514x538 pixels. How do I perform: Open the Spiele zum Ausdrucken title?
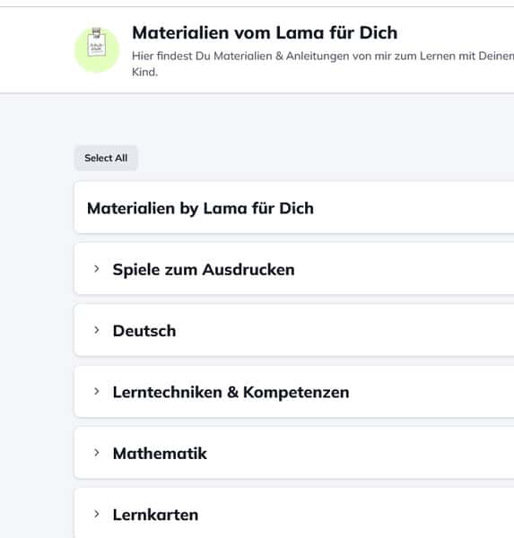pyautogui.click(x=204, y=270)
